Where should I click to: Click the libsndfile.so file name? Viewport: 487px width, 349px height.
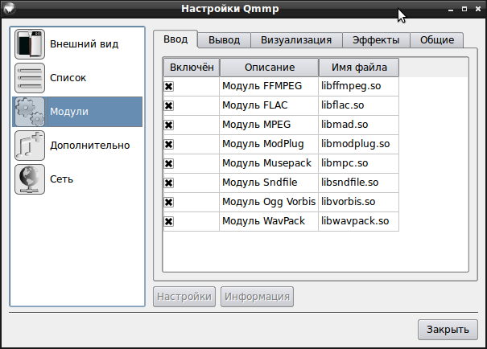349,183
